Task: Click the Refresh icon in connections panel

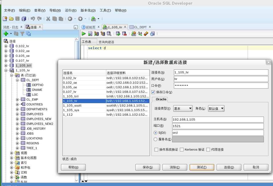Action: [16, 33]
